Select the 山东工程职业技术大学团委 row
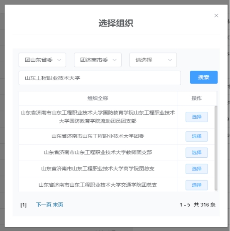 pyautogui.click(x=197, y=136)
